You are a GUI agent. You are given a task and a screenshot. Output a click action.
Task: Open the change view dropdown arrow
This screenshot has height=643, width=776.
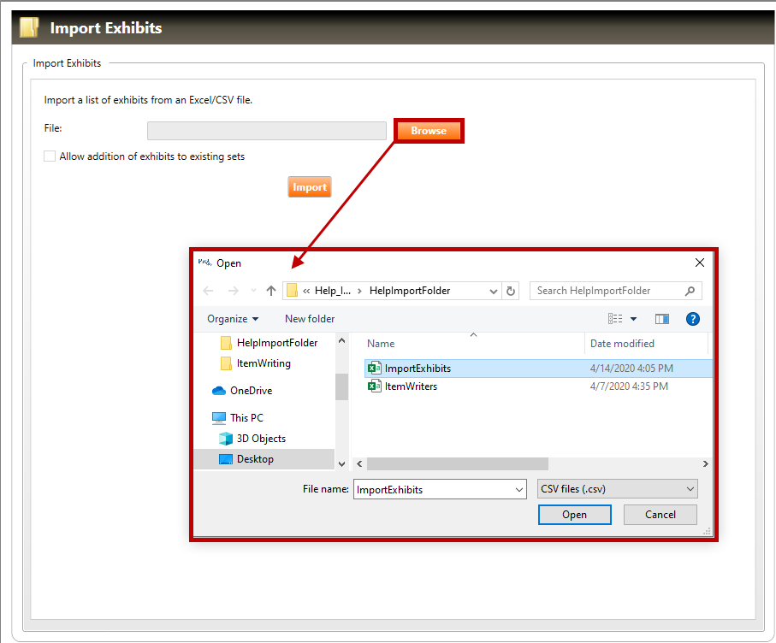[x=634, y=319]
